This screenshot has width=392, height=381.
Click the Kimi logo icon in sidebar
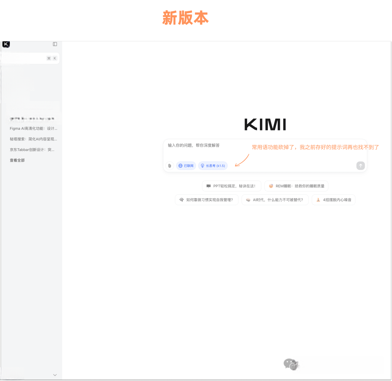pyautogui.click(x=6, y=45)
